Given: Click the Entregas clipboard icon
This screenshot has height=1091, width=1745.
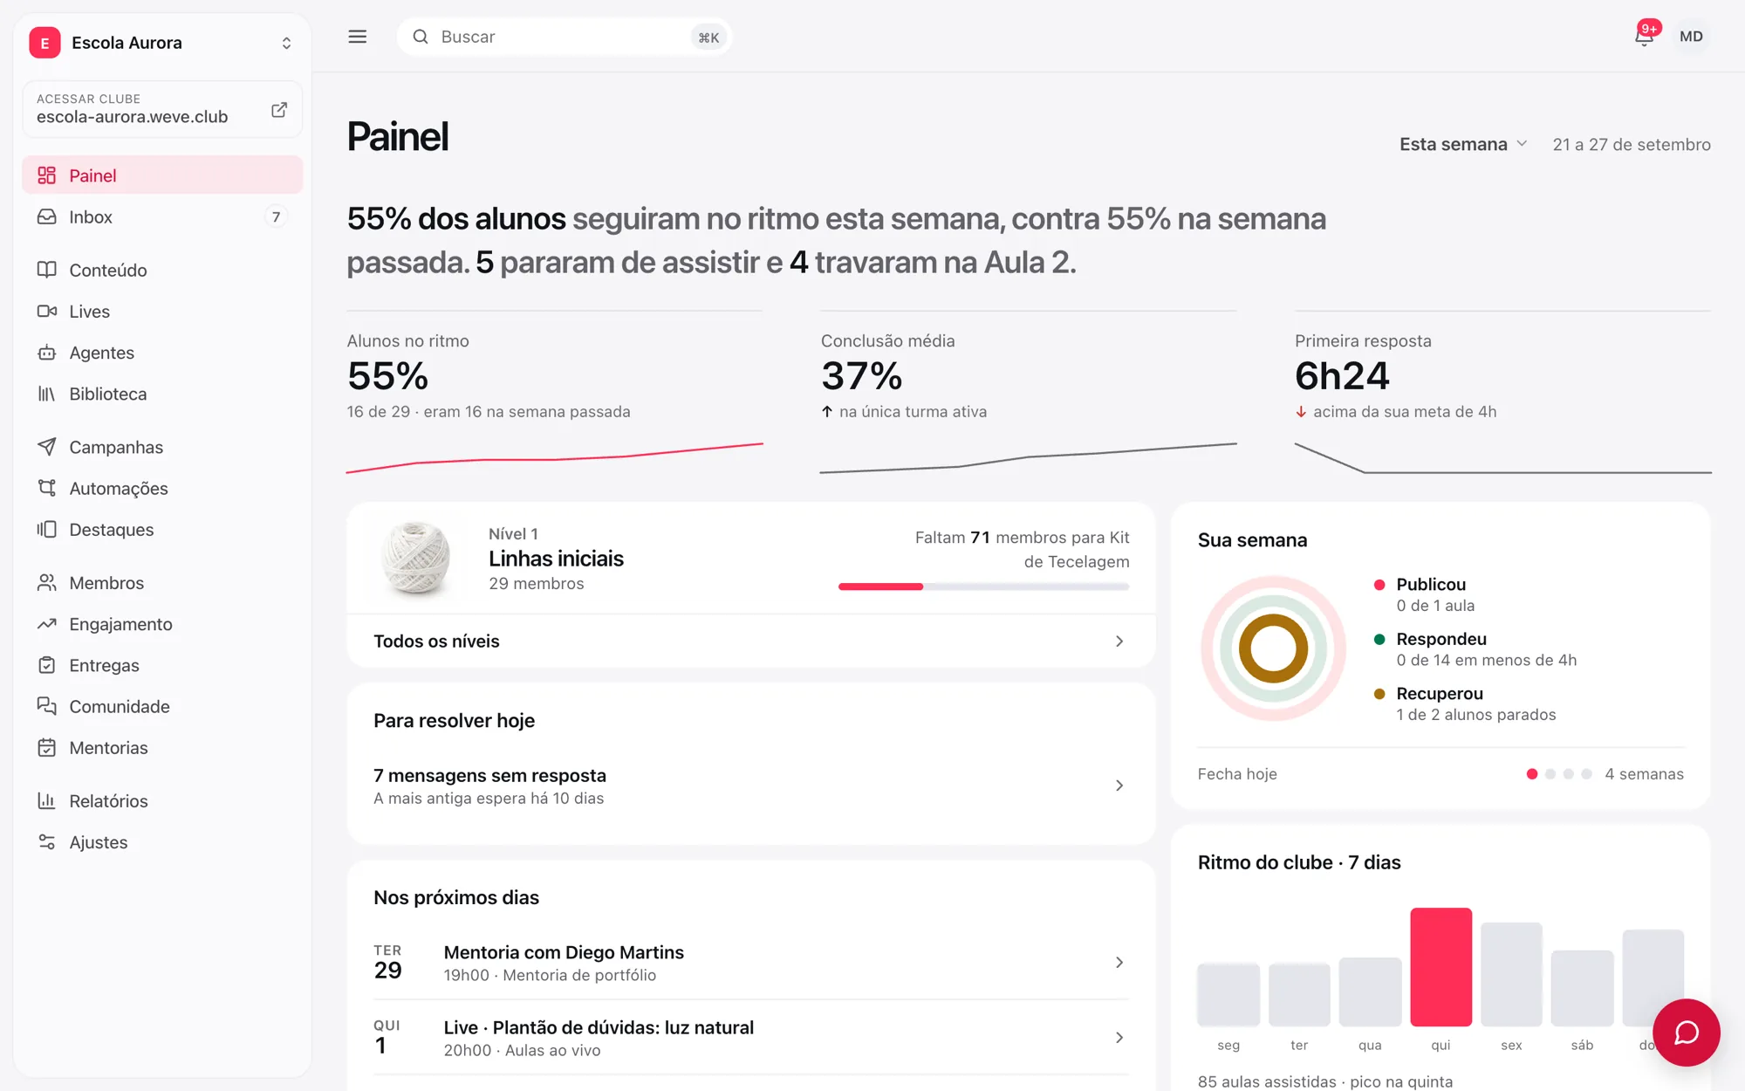Looking at the screenshot, I should coord(47,665).
